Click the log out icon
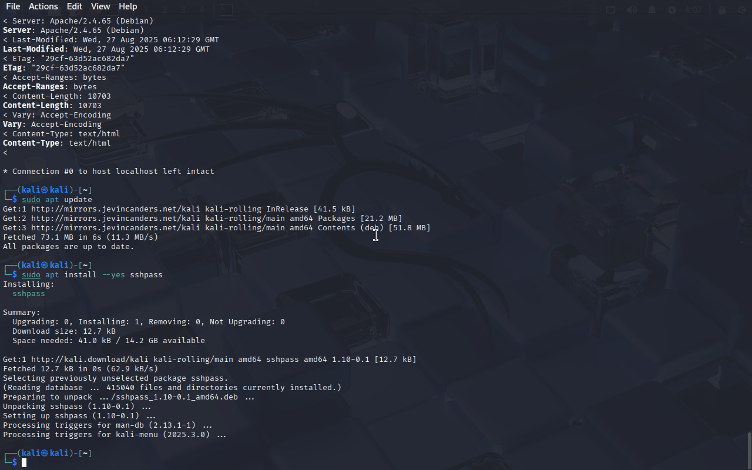The width and height of the screenshot is (752, 470). [x=741, y=10]
